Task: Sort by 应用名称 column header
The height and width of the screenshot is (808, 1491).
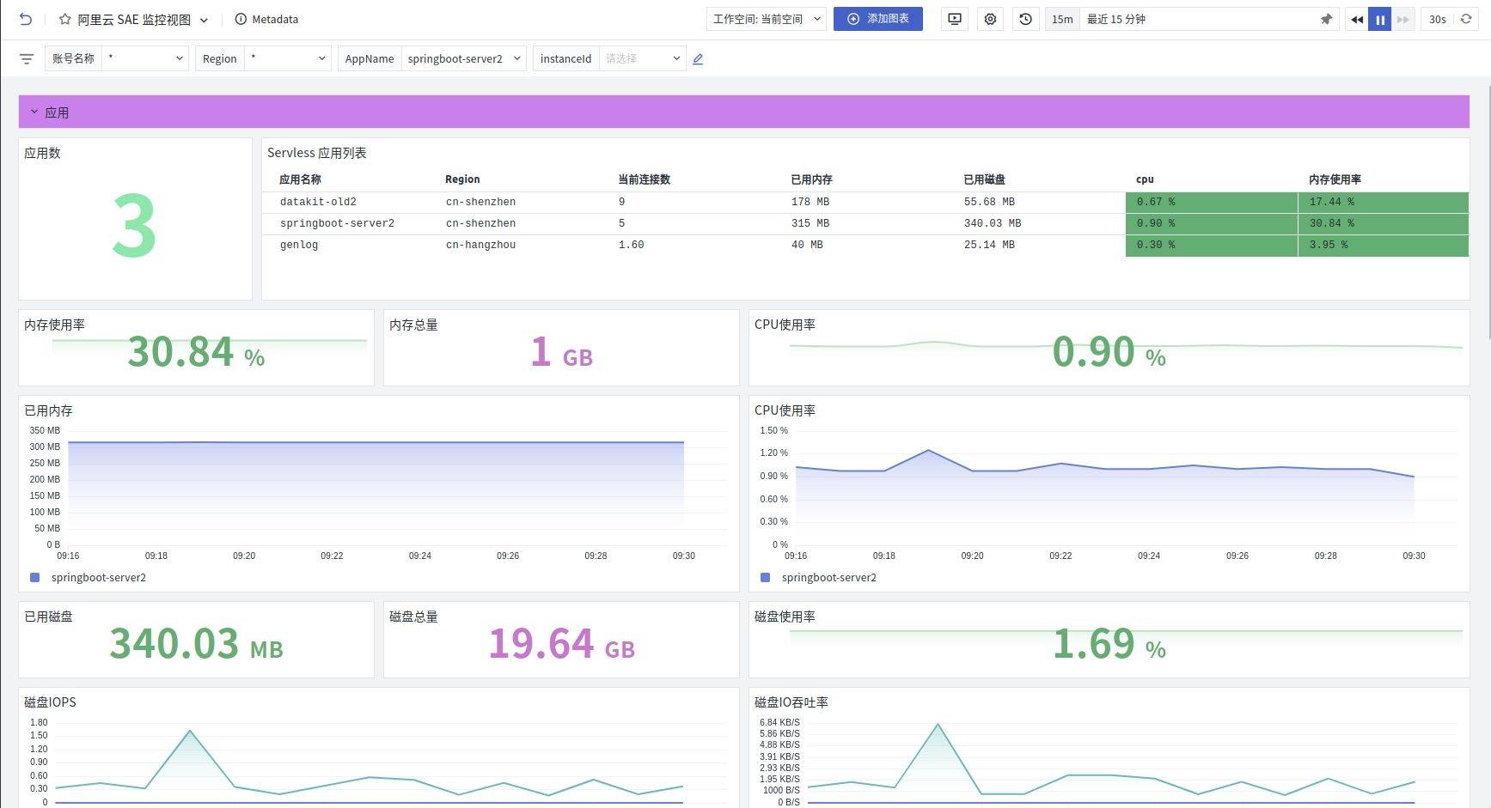Action: [x=300, y=179]
